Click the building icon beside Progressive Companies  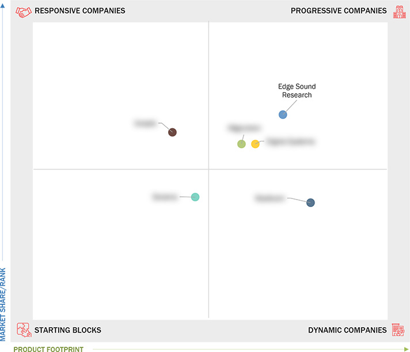pyautogui.click(x=398, y=11)
